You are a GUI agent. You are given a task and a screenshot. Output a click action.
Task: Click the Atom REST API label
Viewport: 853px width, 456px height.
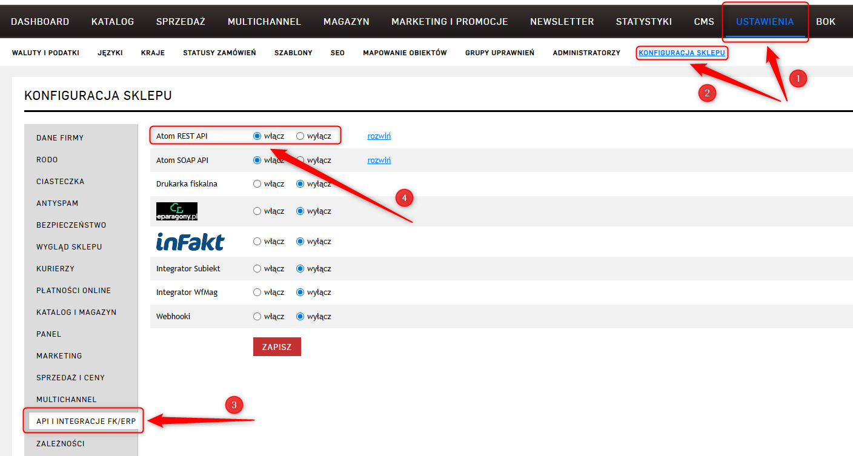[182, 136]
